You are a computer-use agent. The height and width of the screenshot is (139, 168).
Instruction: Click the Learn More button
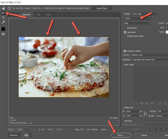[102, 8]
